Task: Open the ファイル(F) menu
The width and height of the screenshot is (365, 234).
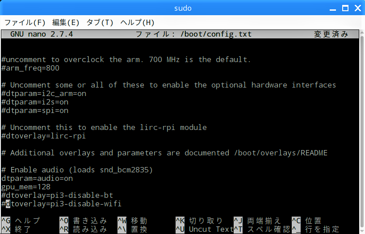Action: coord(25,23)
